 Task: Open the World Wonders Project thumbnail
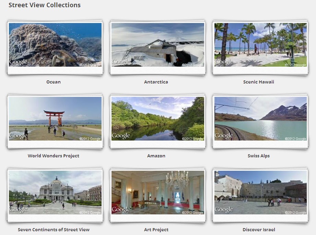click(55, 119)
